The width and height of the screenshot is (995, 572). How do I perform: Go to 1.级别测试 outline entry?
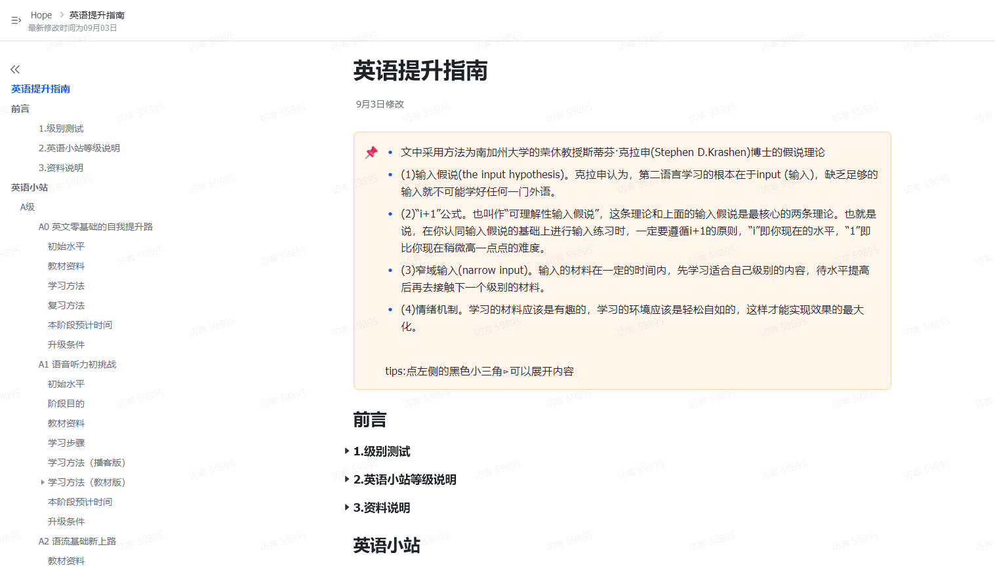point(61,128)
